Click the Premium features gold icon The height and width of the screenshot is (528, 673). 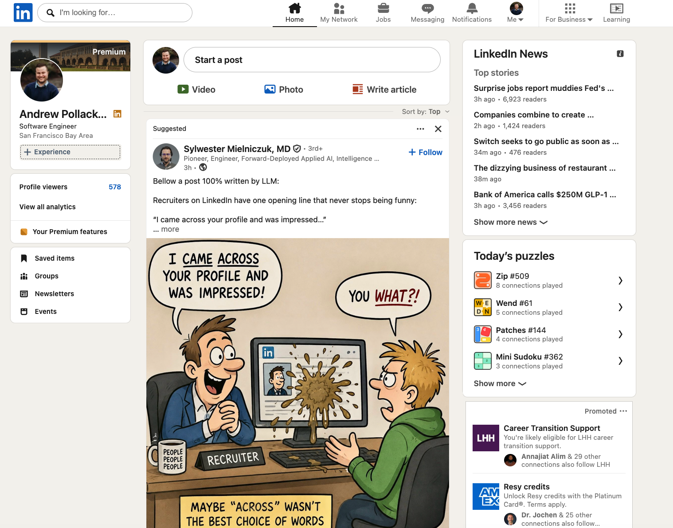24,232
